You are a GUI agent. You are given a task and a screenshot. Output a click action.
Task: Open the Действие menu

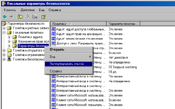28,10
